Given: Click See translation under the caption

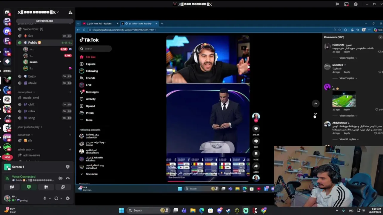Looking at the screenshot, I should pyautogui.click(x=176, y=177).
